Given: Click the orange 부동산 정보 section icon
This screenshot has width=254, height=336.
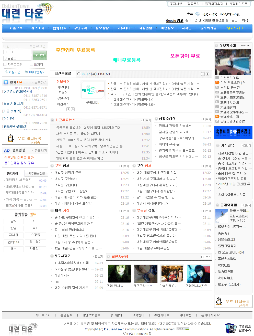Looking at the screenshot, I should click(134, 210).
